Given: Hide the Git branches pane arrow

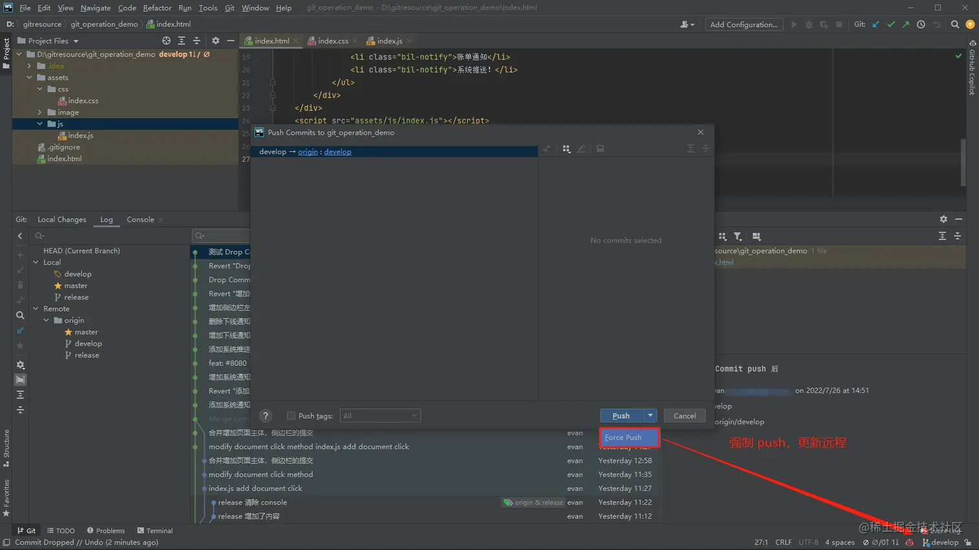Looking at the screenshot, I should point(20,236).
